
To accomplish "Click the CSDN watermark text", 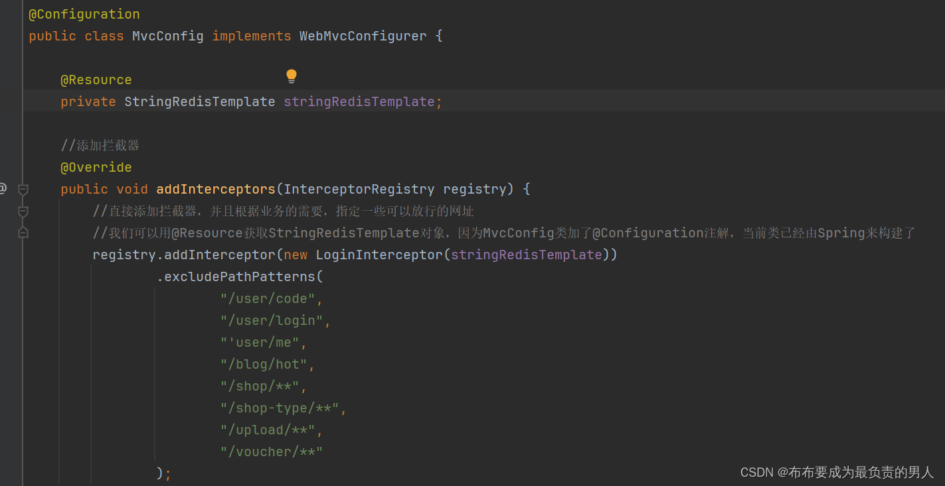I will 837,472.
